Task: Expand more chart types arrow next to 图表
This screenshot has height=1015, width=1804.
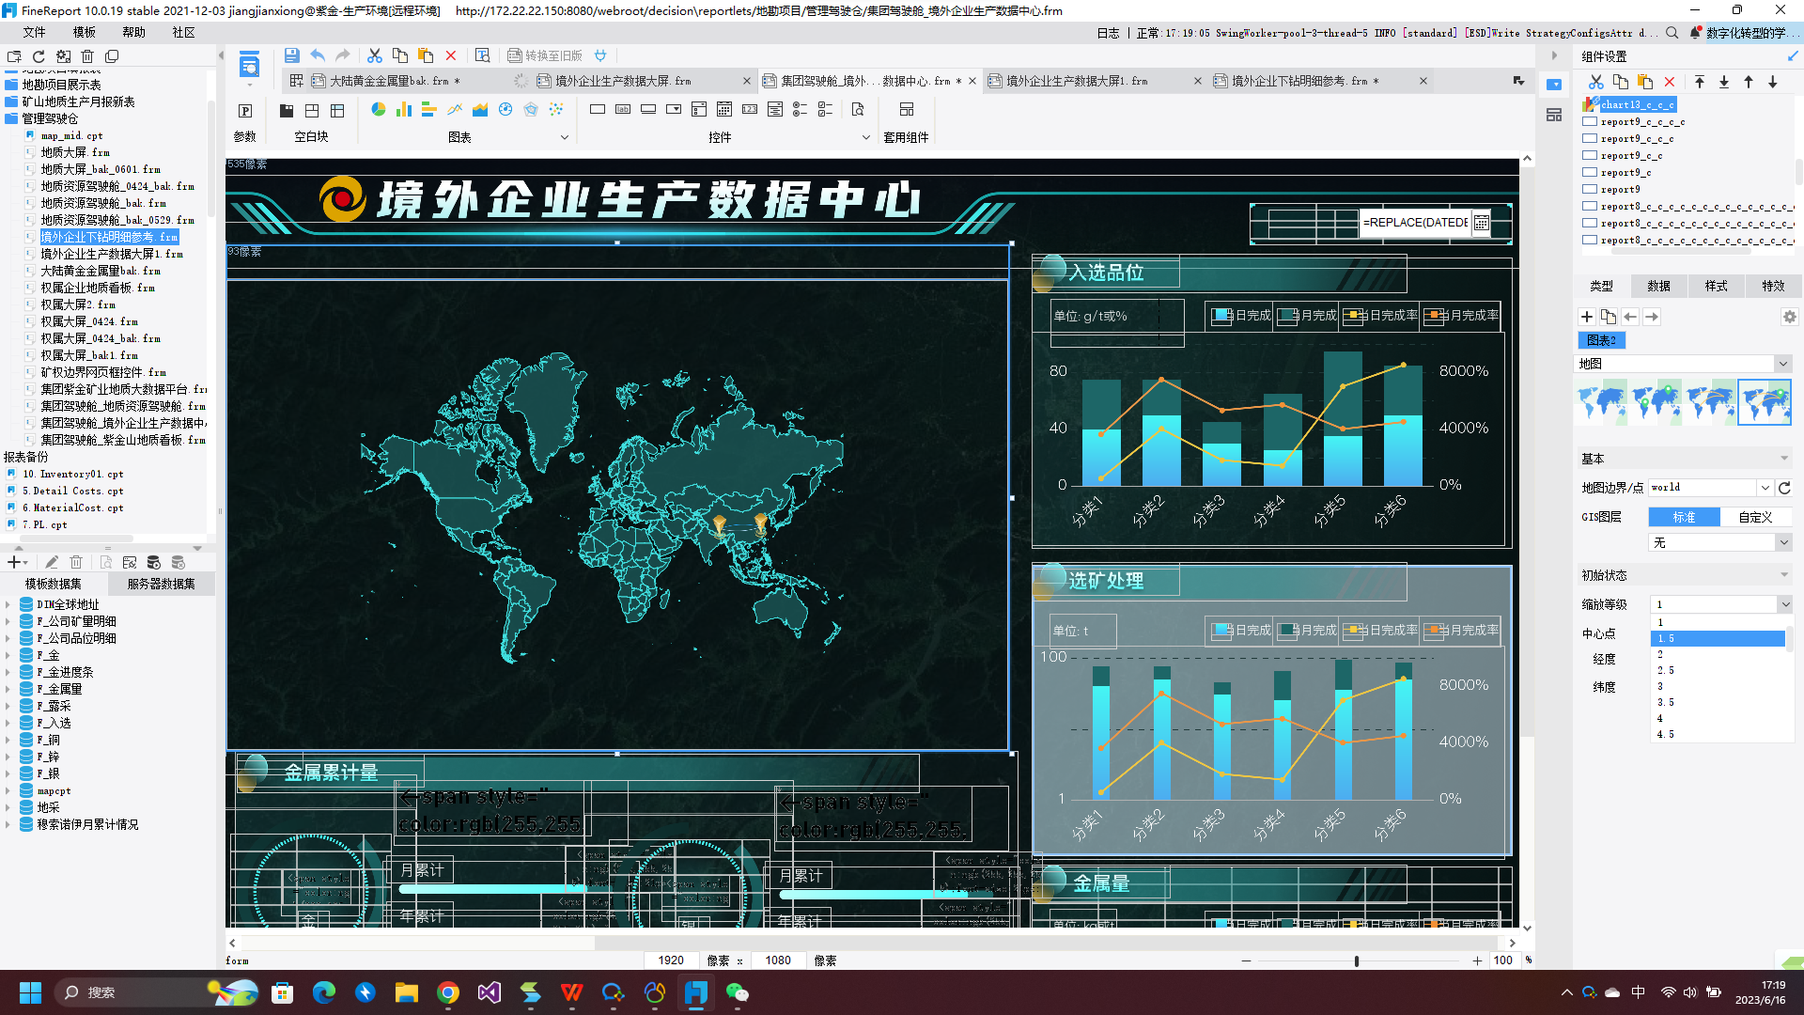Action: click(x=565, y=137)
